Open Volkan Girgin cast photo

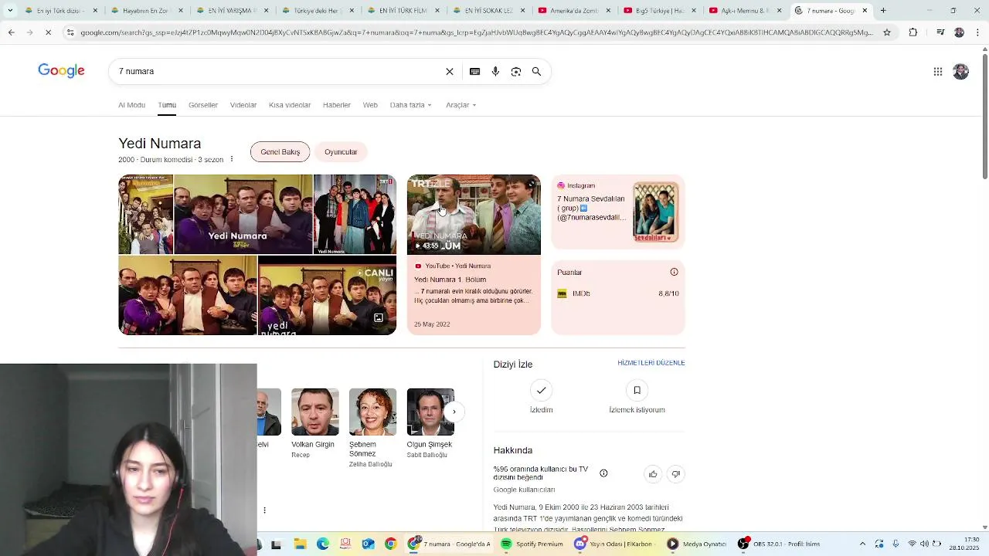coord(314,412)
